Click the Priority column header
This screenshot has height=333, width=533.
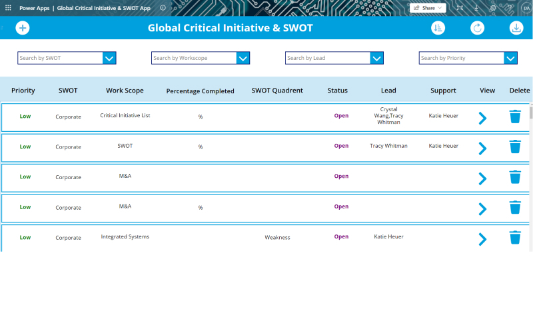23,91
